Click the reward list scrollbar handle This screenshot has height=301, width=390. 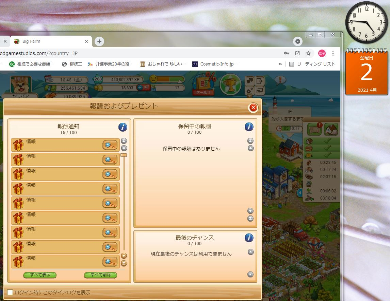124,155
